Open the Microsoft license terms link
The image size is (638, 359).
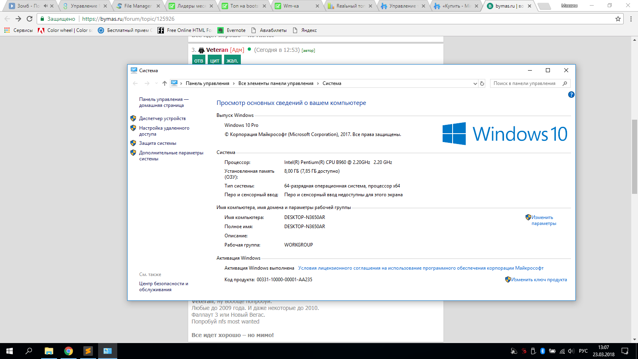tap(421, 268)
